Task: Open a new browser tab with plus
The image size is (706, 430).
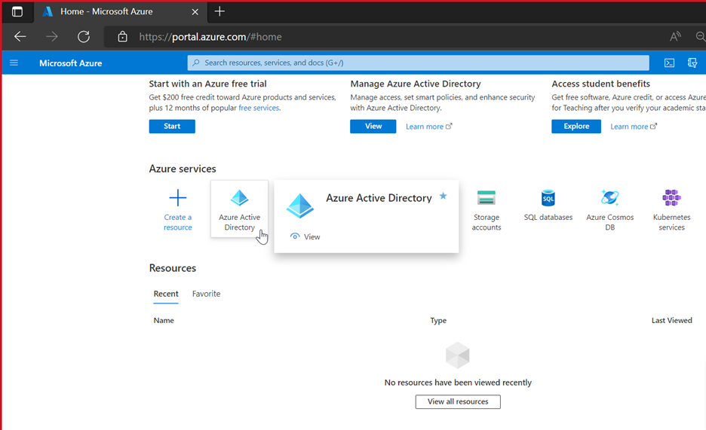Action: [219, 11]
